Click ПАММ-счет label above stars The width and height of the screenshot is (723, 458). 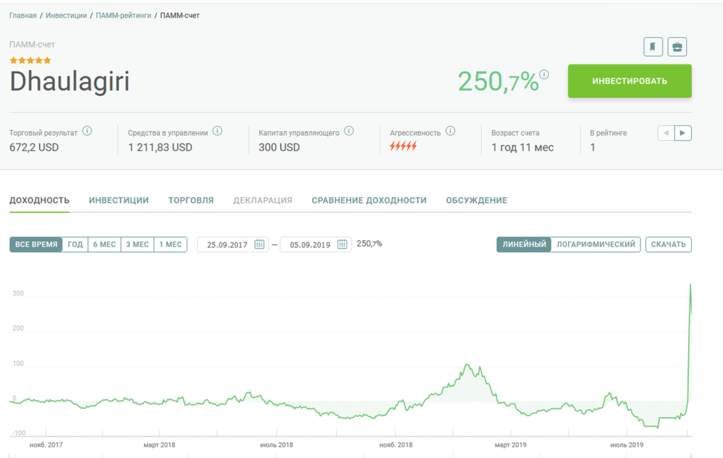click(x=32, y=44)
